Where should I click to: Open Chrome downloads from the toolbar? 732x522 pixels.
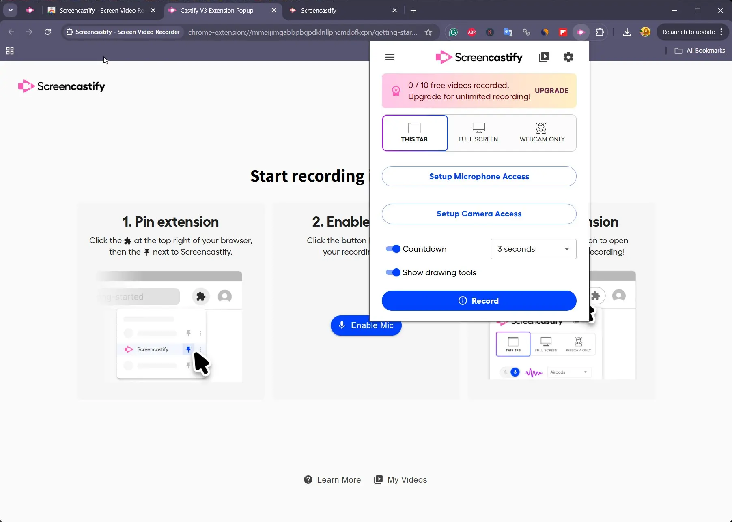(x=627, y=32)
